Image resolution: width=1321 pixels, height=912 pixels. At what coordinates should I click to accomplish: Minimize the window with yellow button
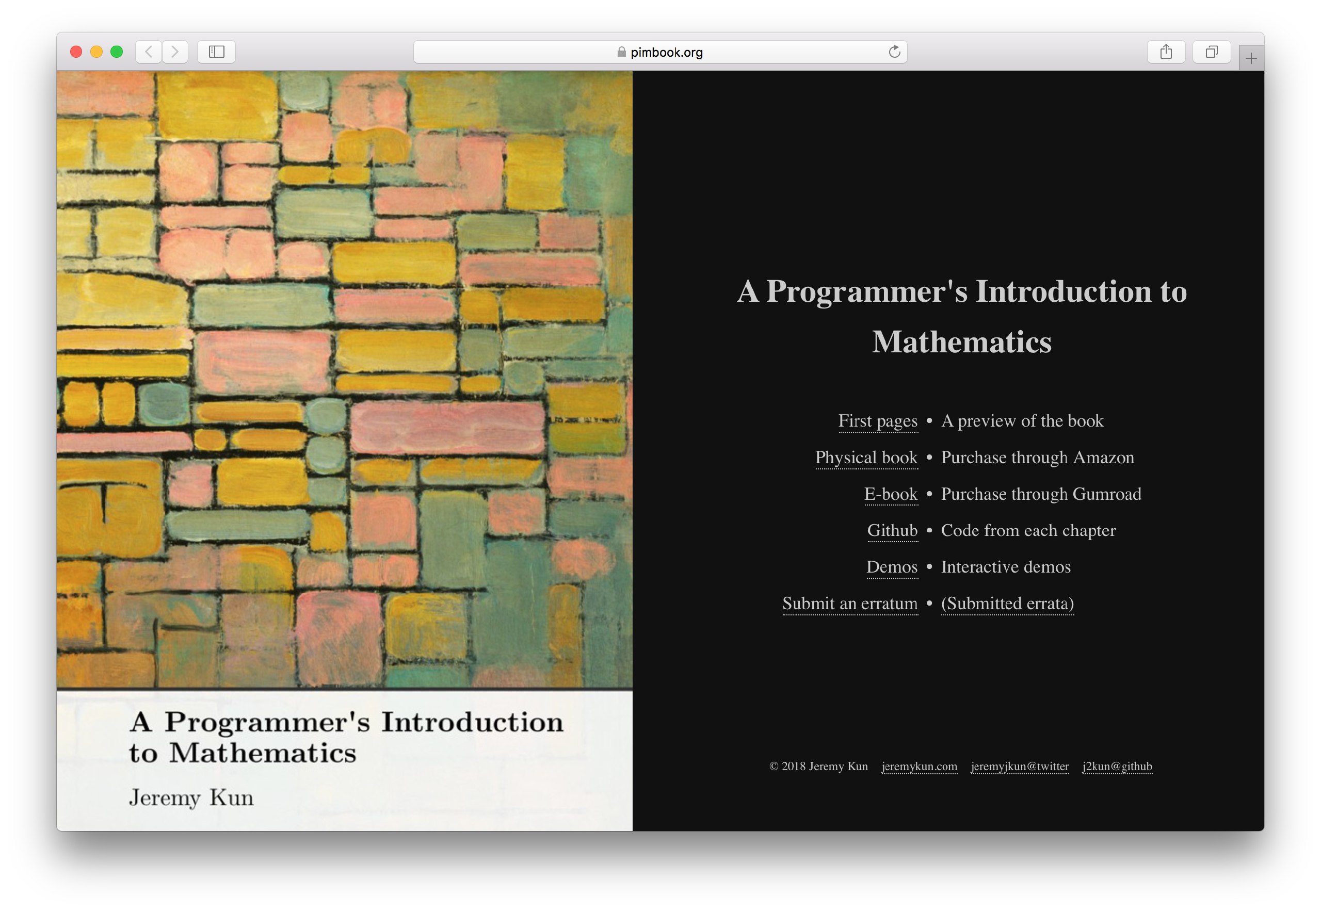pos(96,52)
